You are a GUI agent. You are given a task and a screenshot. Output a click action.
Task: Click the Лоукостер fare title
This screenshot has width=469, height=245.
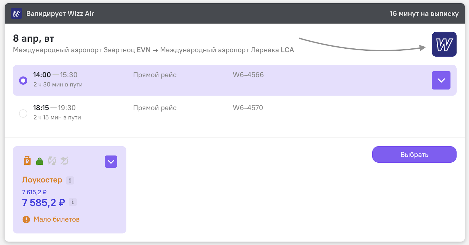[x=42, y=180]
